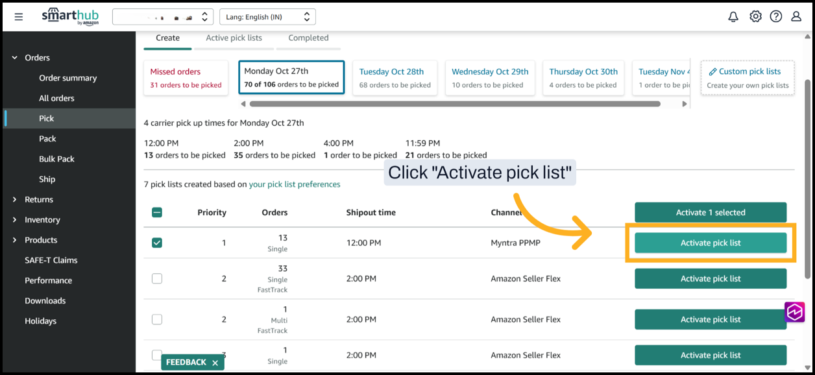Open the settings gear icon

click(x=755, y=17)
